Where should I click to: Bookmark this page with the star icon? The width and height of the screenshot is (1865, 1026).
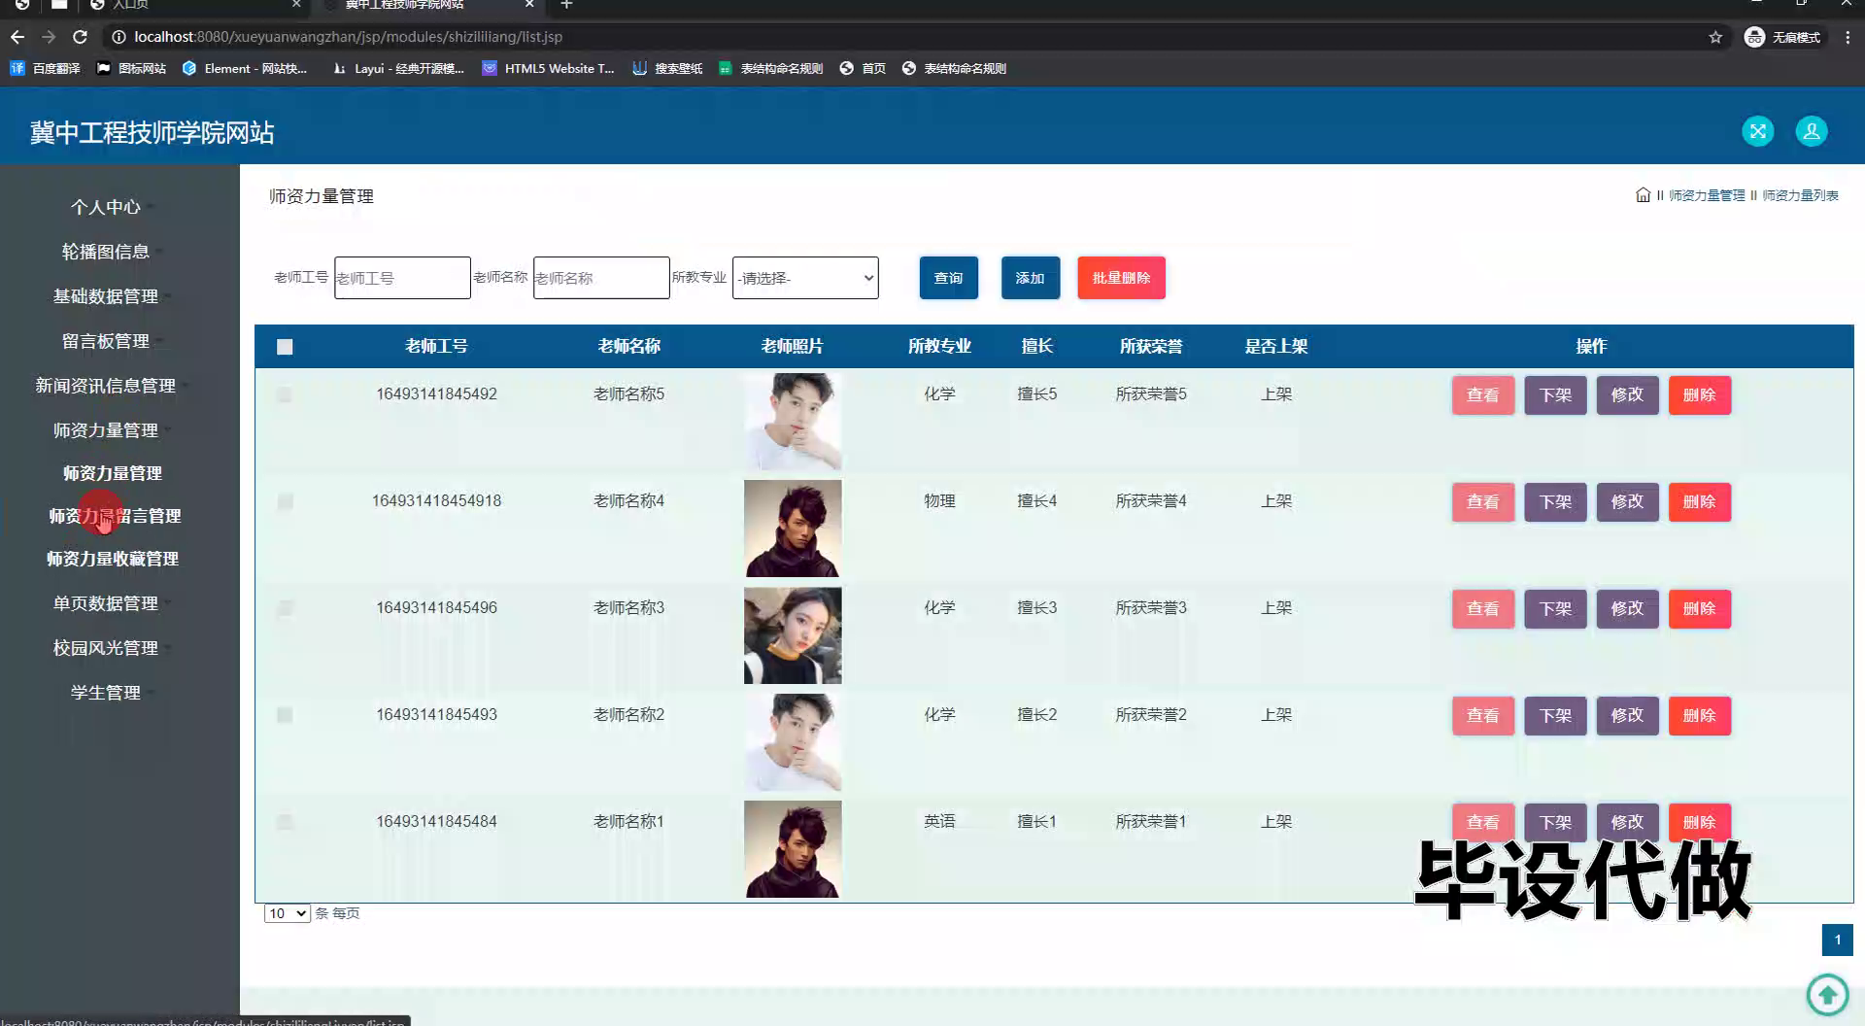click(x=1715, y=37)
